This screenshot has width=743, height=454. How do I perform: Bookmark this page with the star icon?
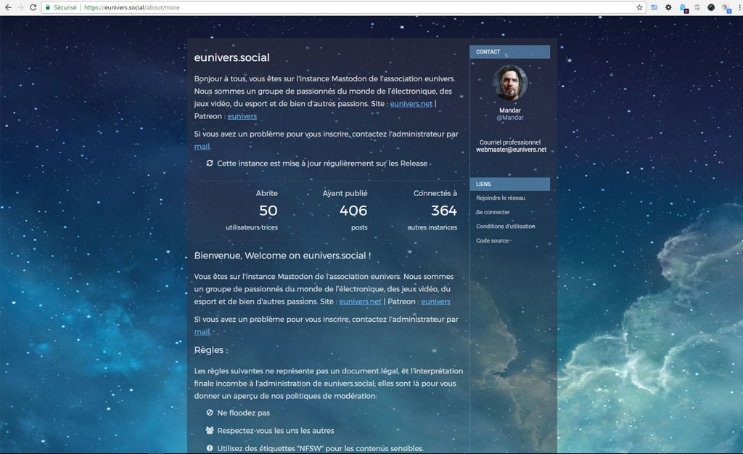point(639,7)
